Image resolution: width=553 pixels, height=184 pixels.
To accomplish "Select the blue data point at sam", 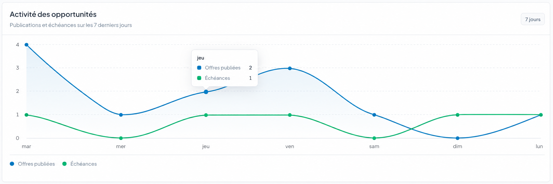I will click(x=374, y=115).
